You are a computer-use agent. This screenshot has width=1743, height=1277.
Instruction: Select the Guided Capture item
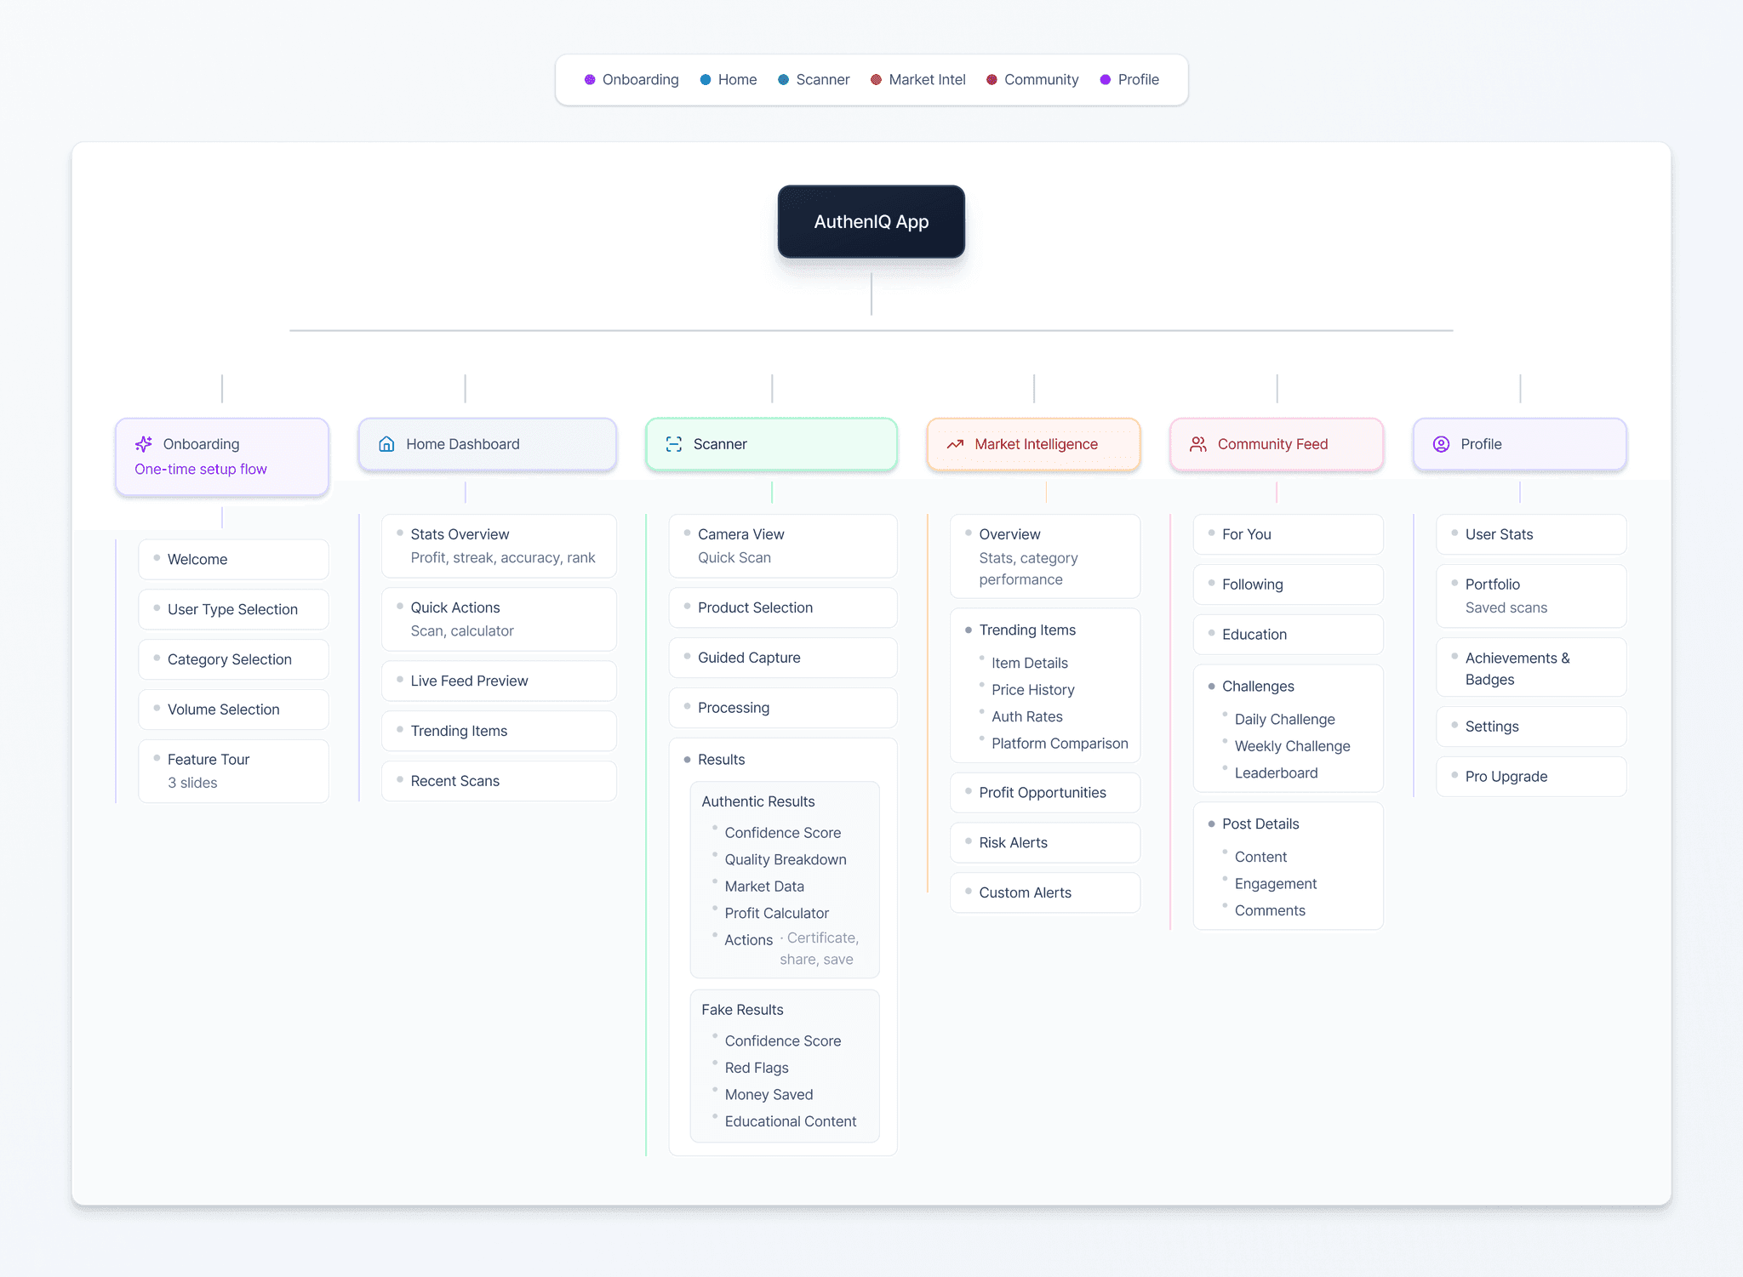point(783,658)
